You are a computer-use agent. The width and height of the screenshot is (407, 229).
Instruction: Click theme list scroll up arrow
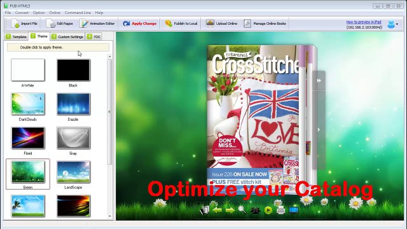click(x=110, y=57)
